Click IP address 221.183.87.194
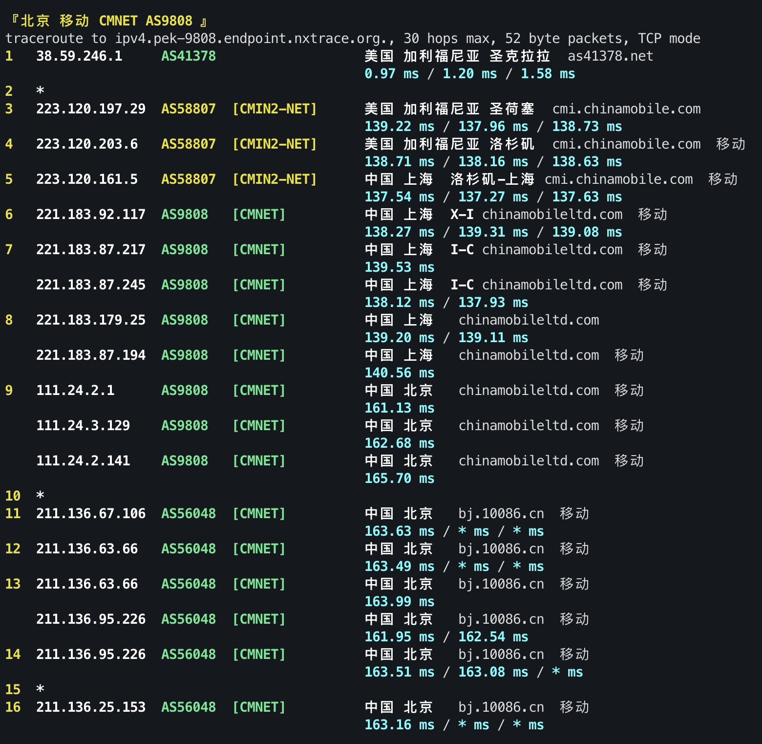The width and height of the screenshot is (762, 744). pos(91,355)
